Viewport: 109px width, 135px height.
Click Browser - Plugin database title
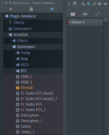[x=36, y=3]
